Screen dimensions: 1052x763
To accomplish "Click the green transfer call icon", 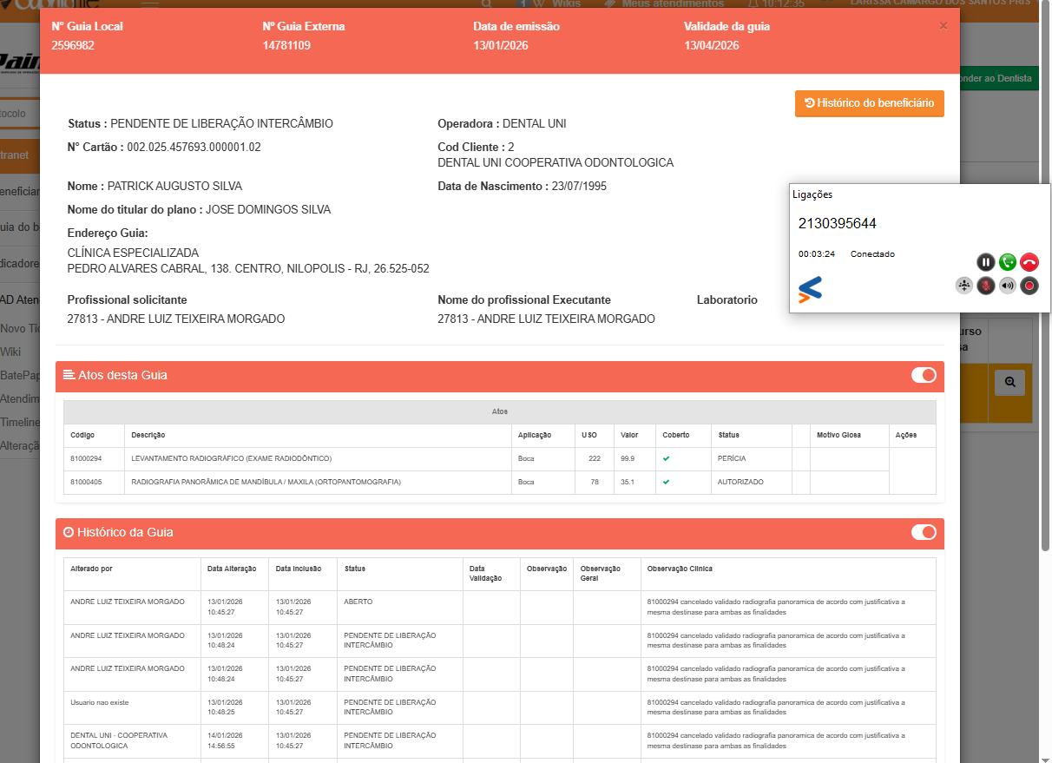I will 1008,262.
